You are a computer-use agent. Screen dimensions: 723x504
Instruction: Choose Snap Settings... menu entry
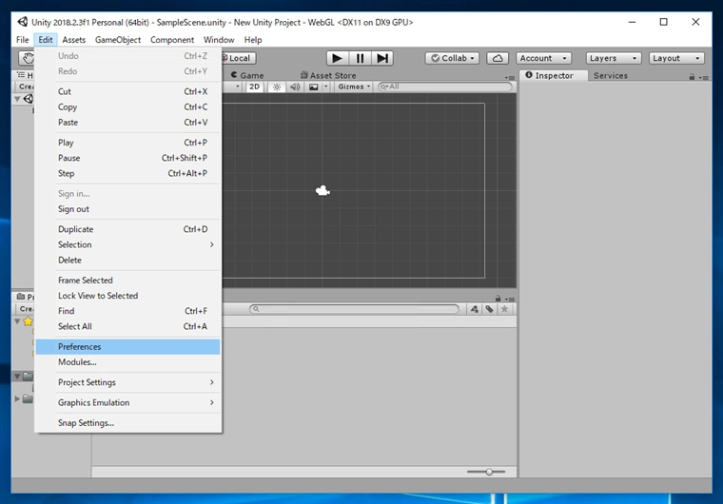pos(127,423)
